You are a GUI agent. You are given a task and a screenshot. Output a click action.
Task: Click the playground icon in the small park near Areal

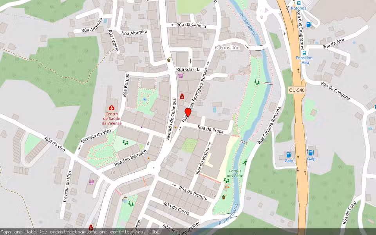pos(130,204)
